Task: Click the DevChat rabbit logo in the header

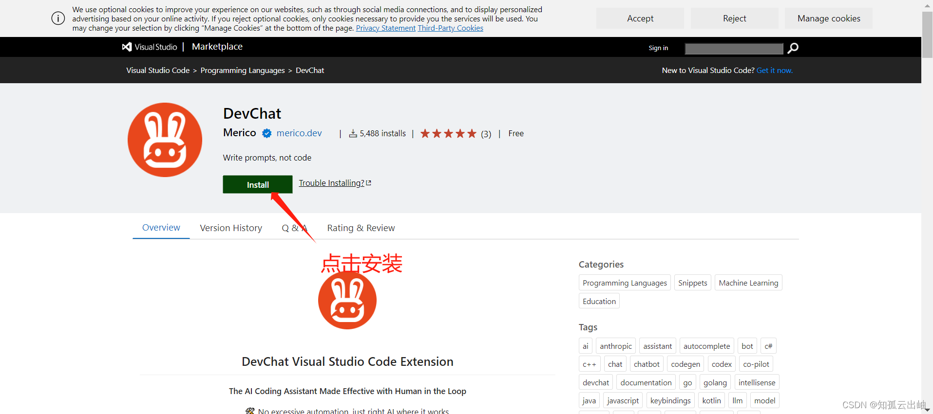Action: (x=165, y=140)
